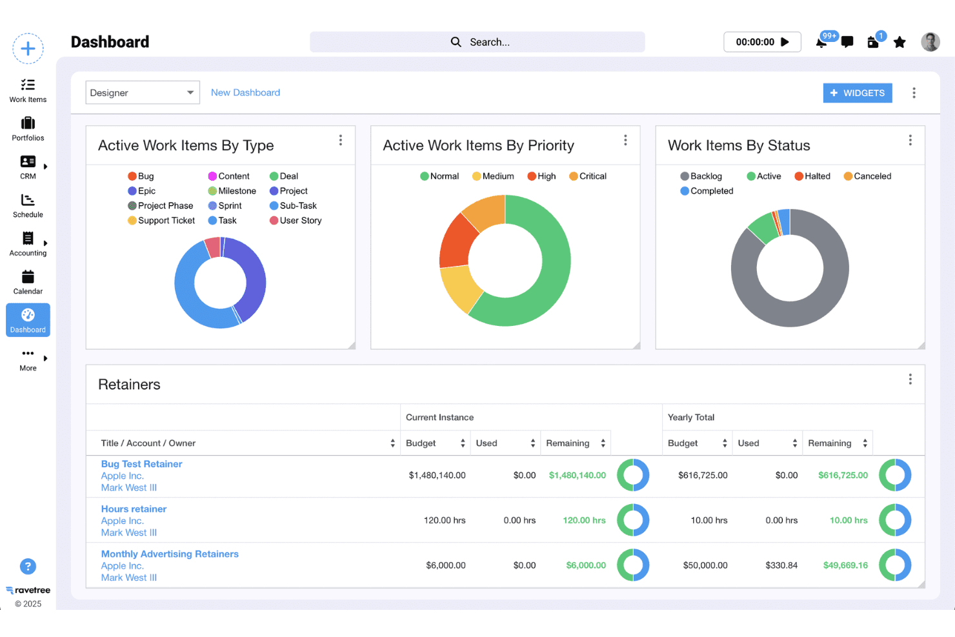The width and height of the screenshot is (955, 637).
Task: Click the New Dashboard link
Action: tap(245, 92)
